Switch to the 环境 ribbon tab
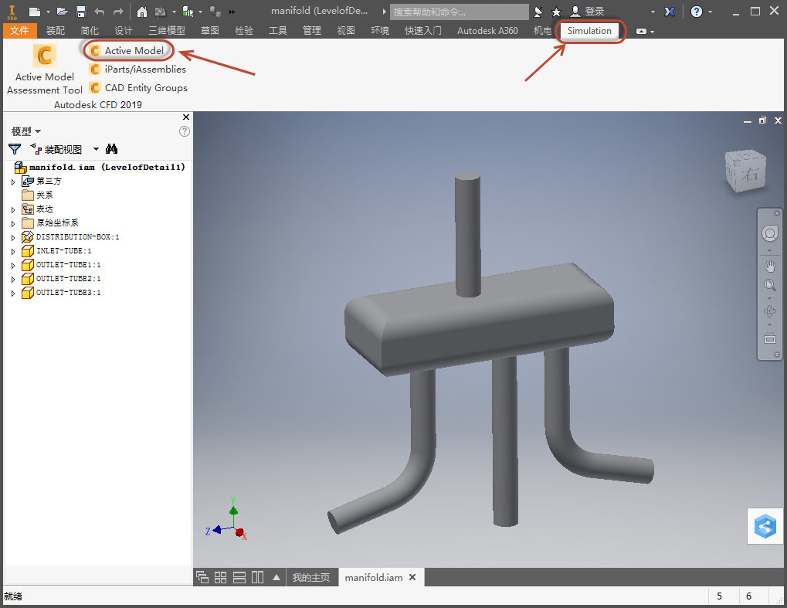This screenshot has height=608, width=787. [x=380, y=31]
